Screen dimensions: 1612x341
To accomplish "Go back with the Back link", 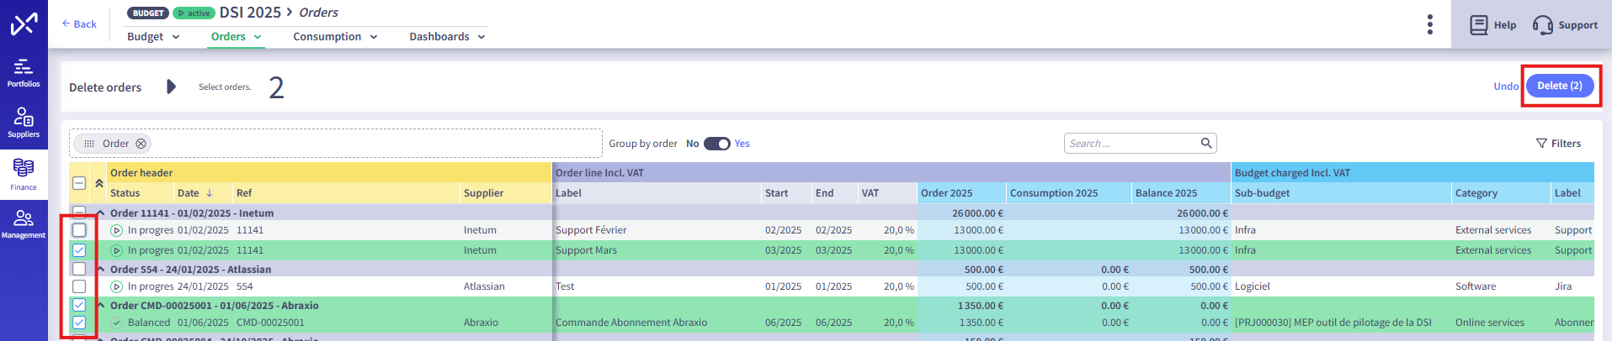I will pyautogui.click(x=79, y=24).
